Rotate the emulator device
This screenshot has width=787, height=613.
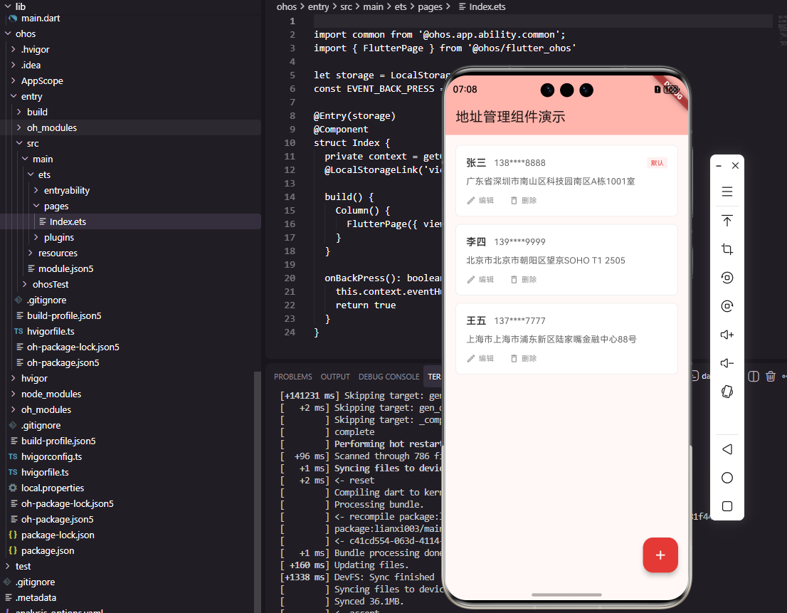point(727,392)
